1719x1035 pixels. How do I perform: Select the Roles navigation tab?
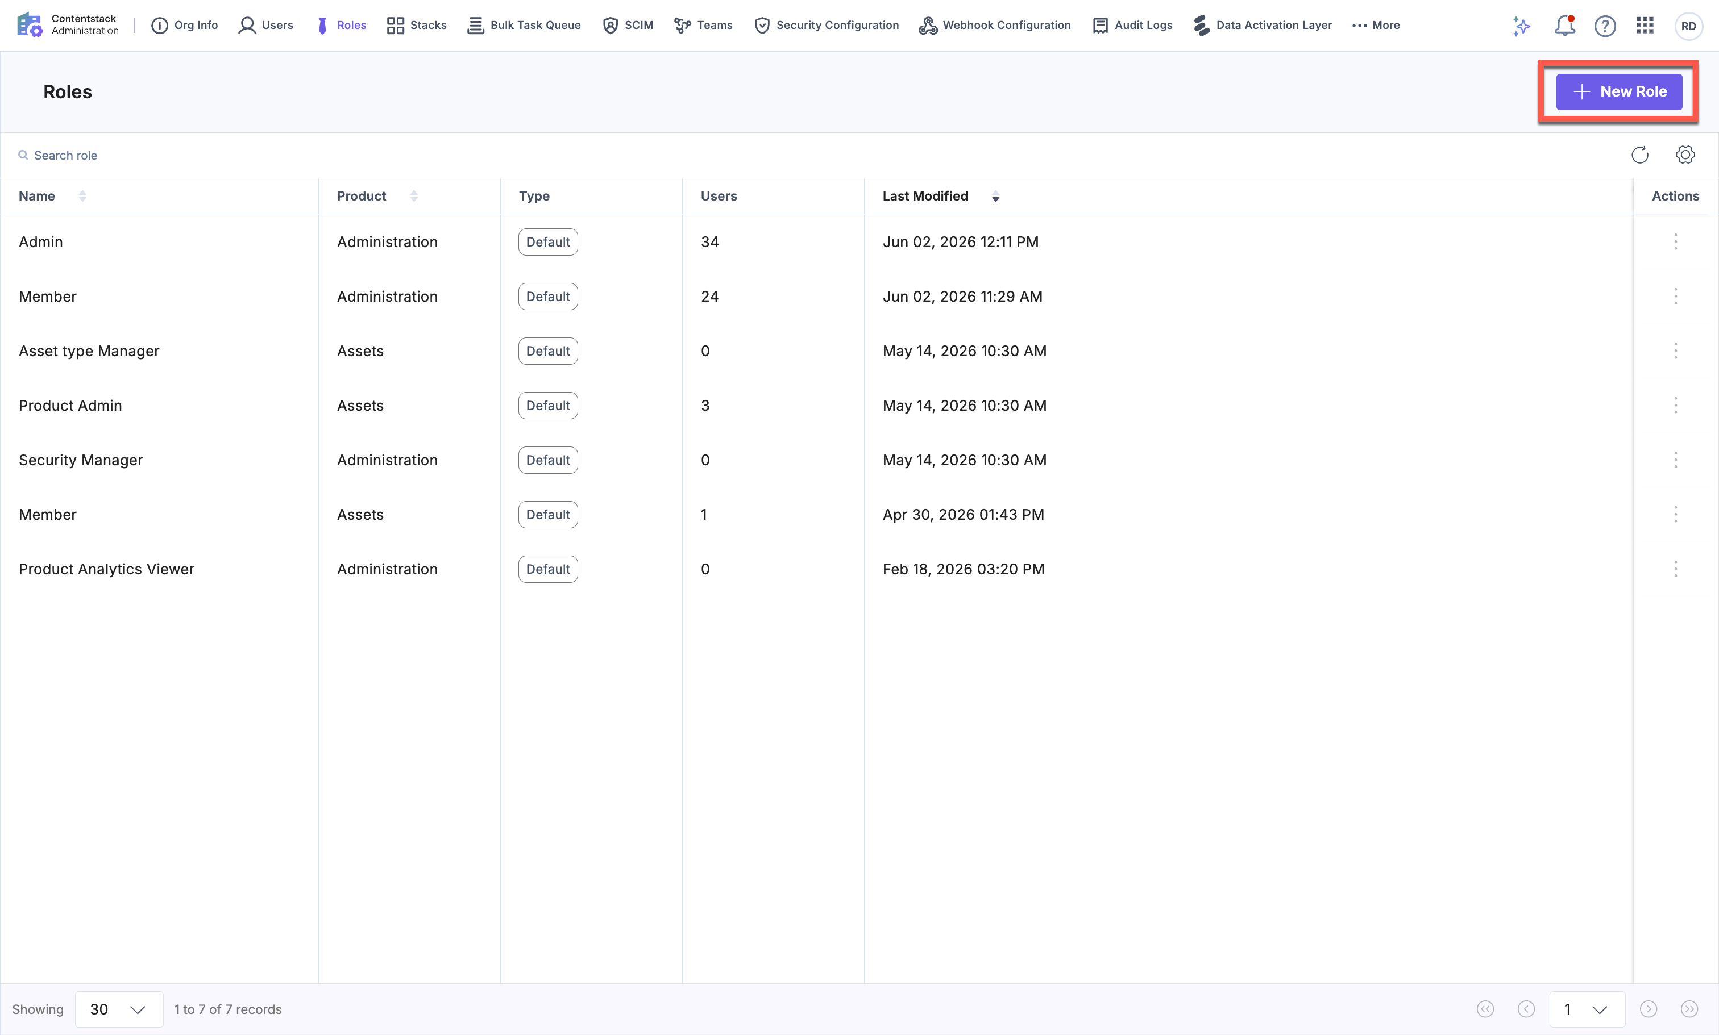[341, 26]
